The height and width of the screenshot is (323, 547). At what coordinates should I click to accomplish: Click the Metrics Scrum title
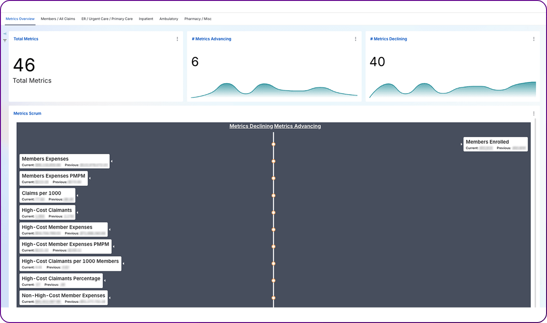pyautogui.click(x=27, y=114)
